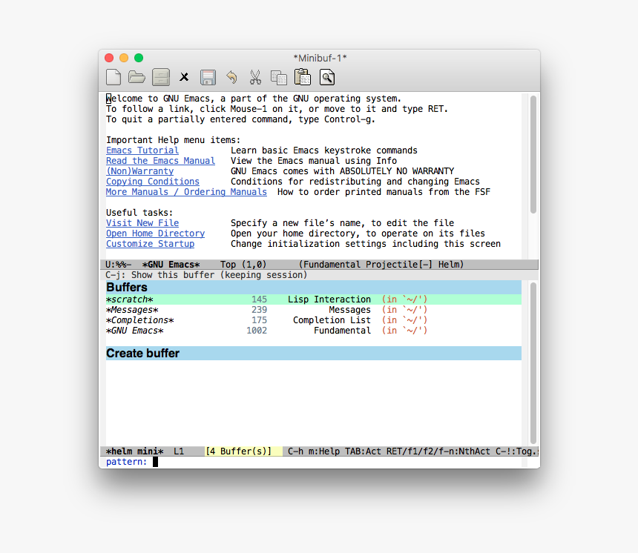
Task: Click the upper window scrollbar thumb
Action: pos(533,154)
